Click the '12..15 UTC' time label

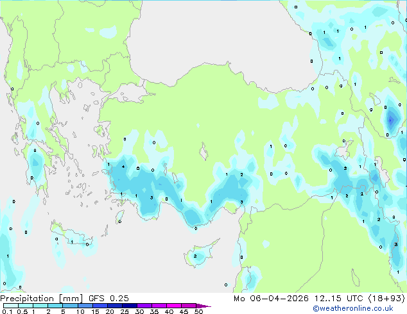pos(338,299)
